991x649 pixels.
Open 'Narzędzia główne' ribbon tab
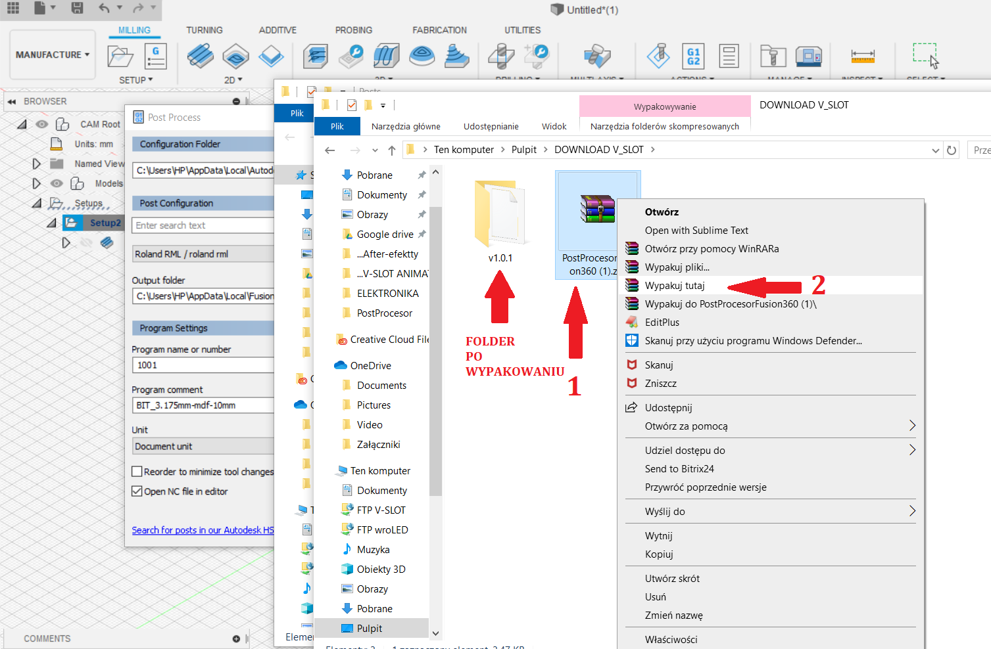tap(406, 126)
